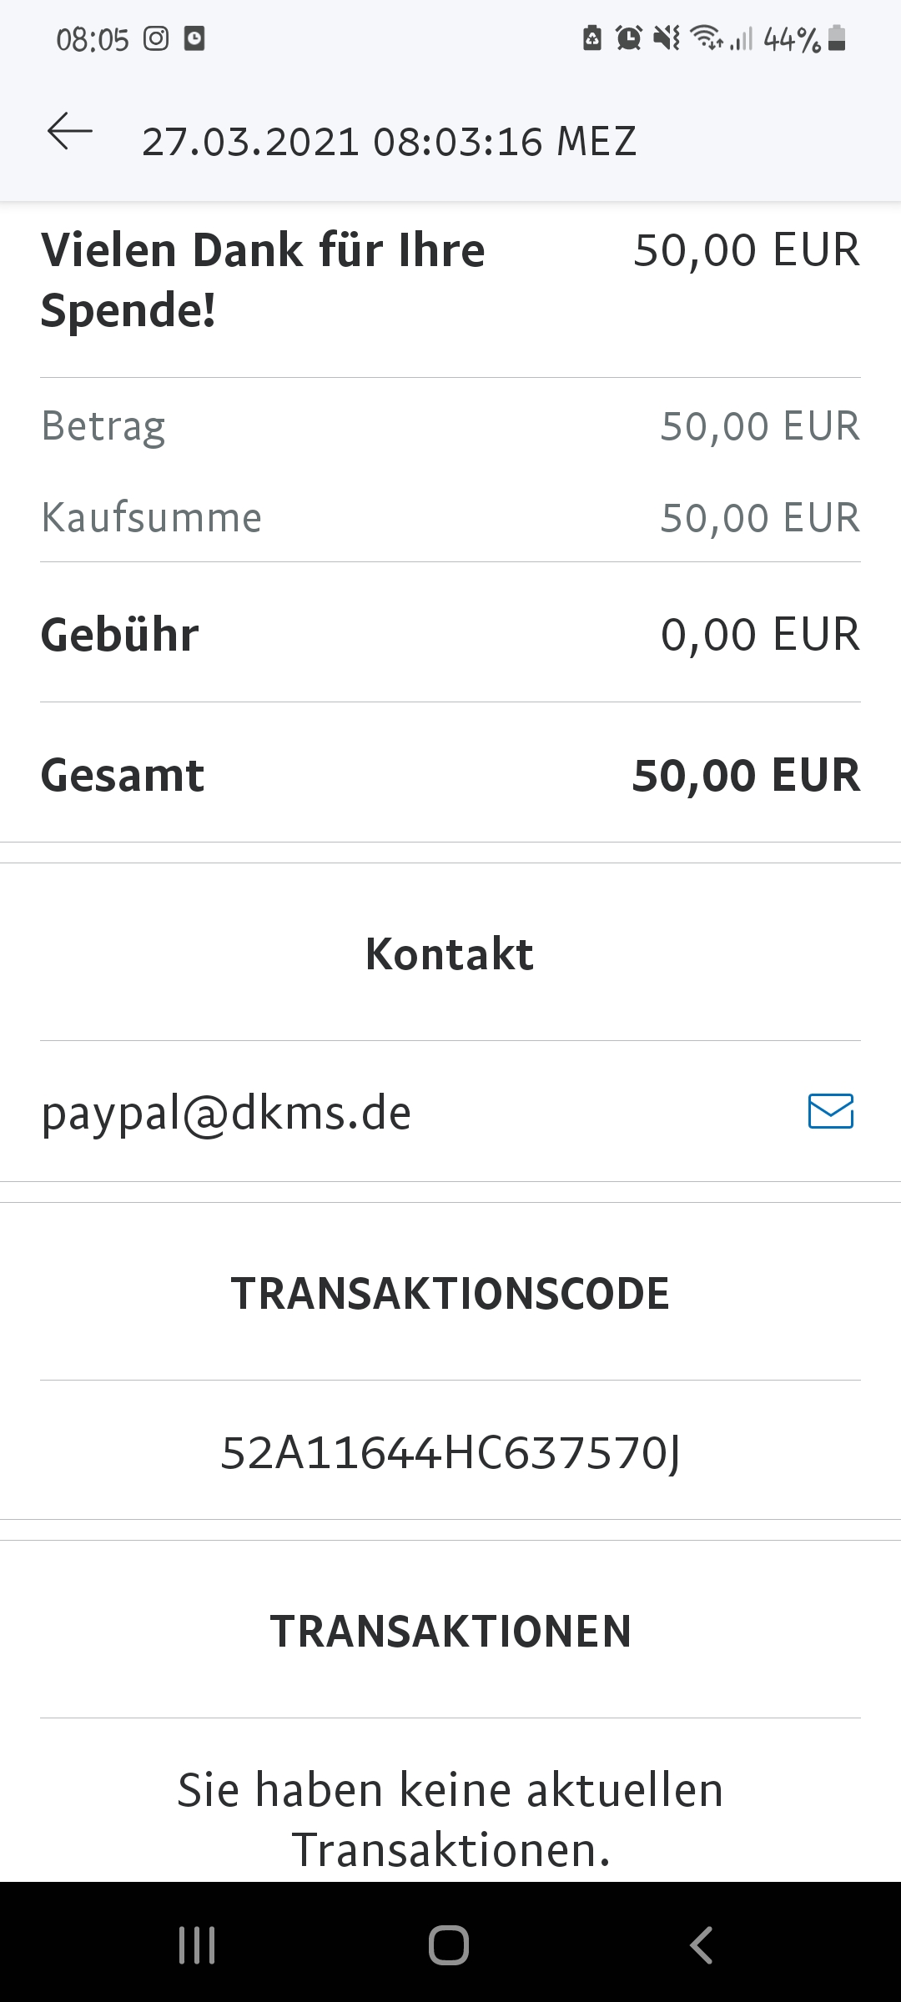Tap the transaction date and time title
Viewport: 901px width, 2002px height.
click(389, 141)
